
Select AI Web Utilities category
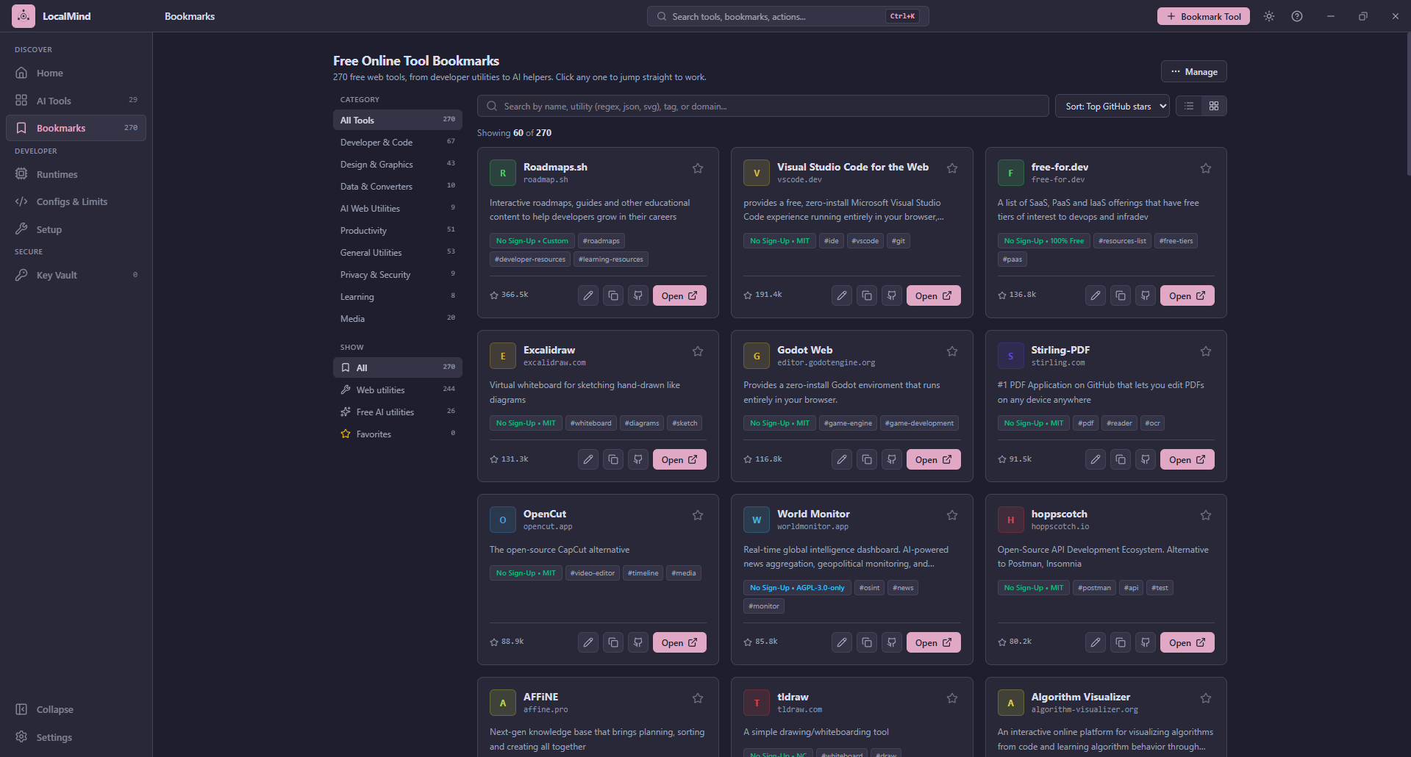(x=397, y=208)
